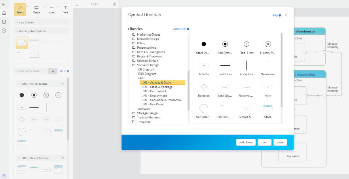Image resolution: width=349 pixels, height=179 pixels.
Task: Switch to the Page 1 tab
Action: click(x=95, y=4)
